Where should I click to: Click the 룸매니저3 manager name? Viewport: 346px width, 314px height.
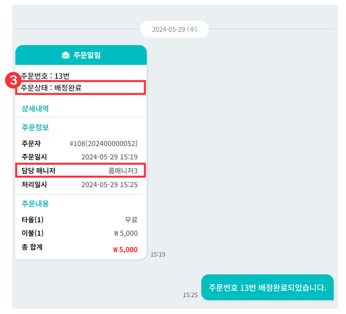[x=123, y=171]
